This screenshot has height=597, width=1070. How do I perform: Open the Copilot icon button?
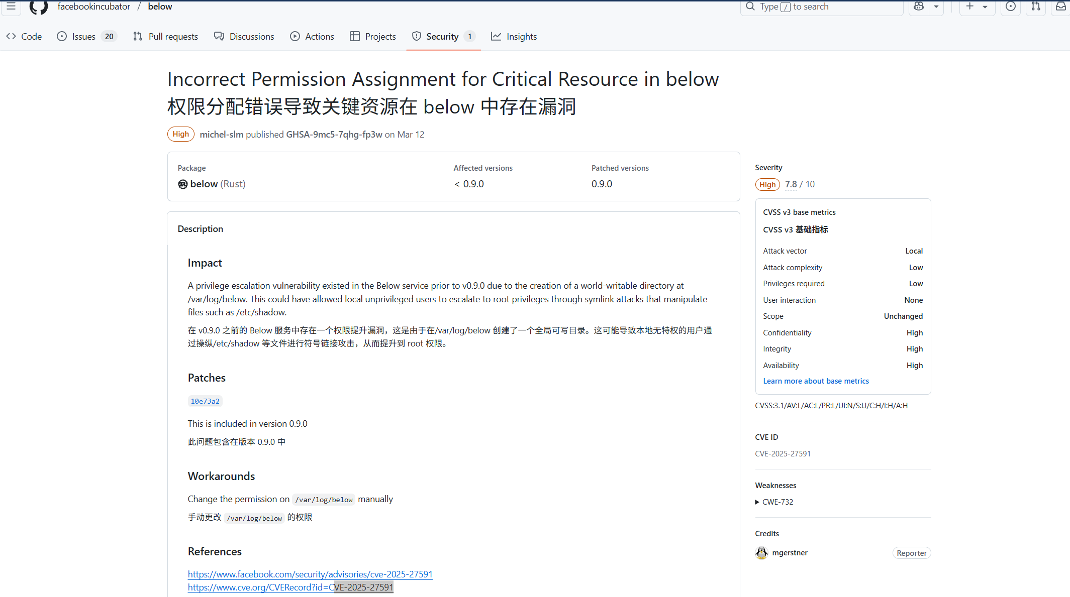[919, 7]
